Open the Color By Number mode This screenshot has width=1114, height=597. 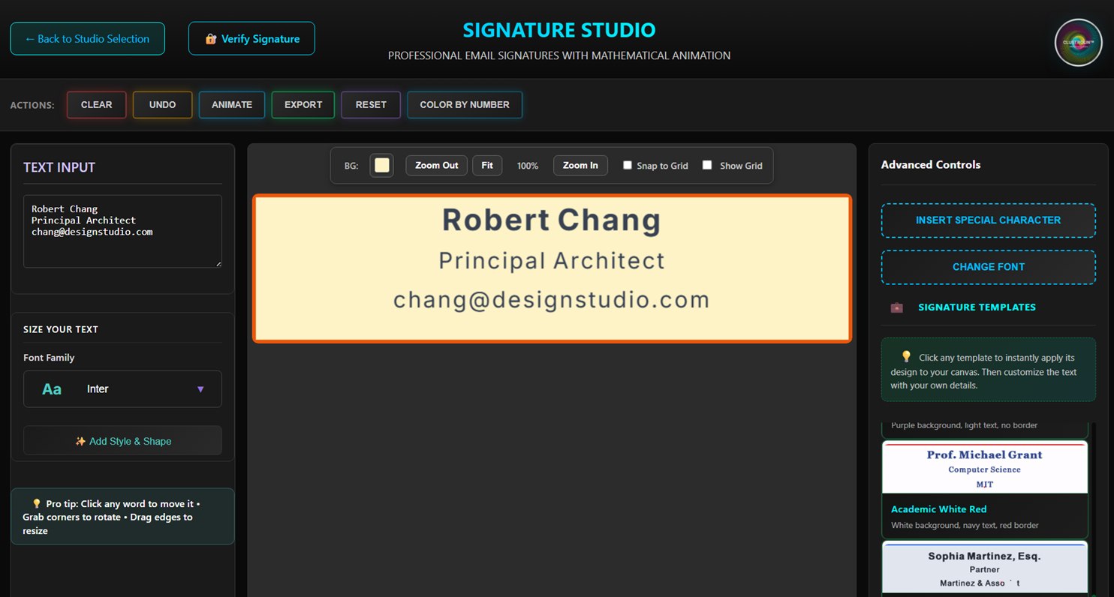coord(464,105)
